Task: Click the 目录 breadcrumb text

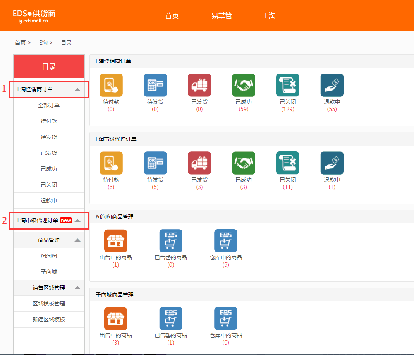Action: tap(67, 43)
